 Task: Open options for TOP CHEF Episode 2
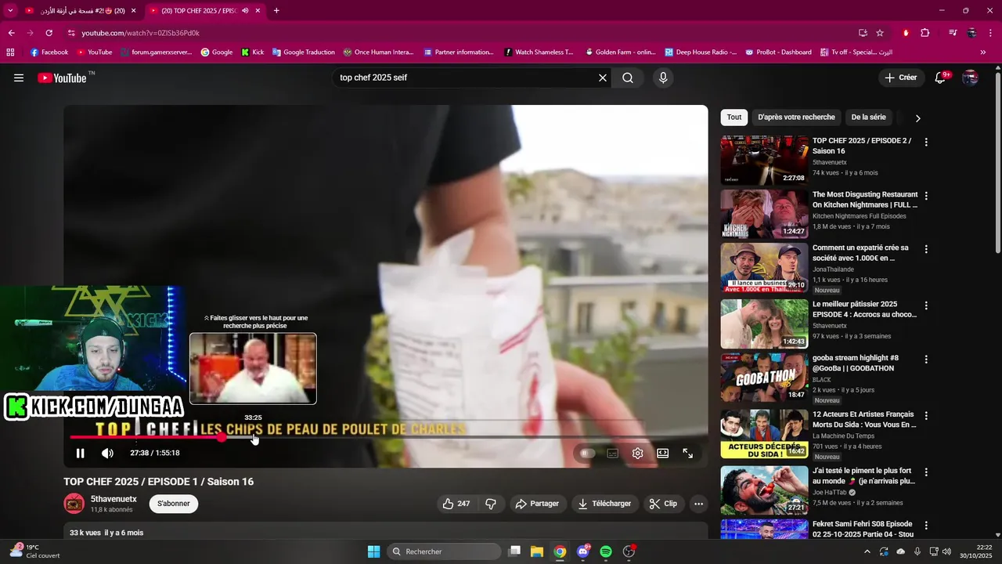click(926, 142)
